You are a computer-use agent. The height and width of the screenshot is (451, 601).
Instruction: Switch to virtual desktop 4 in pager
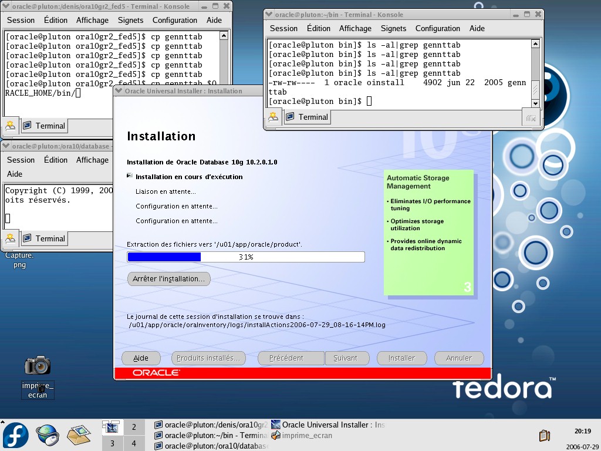(134, 443)
